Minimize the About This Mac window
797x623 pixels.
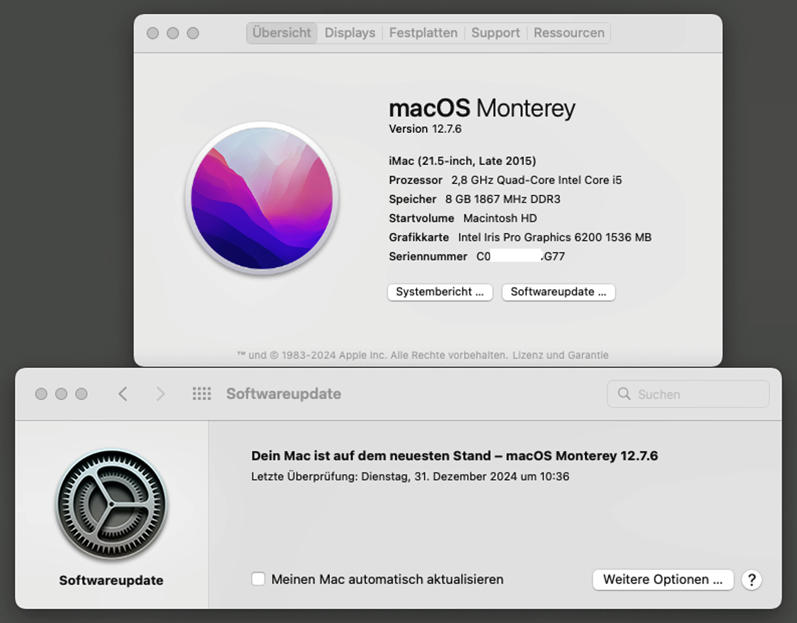tap(173, 33)
